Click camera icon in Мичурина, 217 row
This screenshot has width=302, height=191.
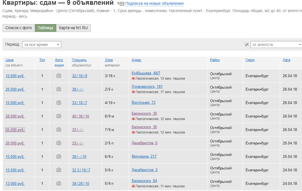click(x=58, y=157)
